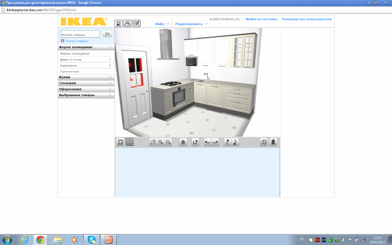Click the home view reset icon

tap(183, 142)
